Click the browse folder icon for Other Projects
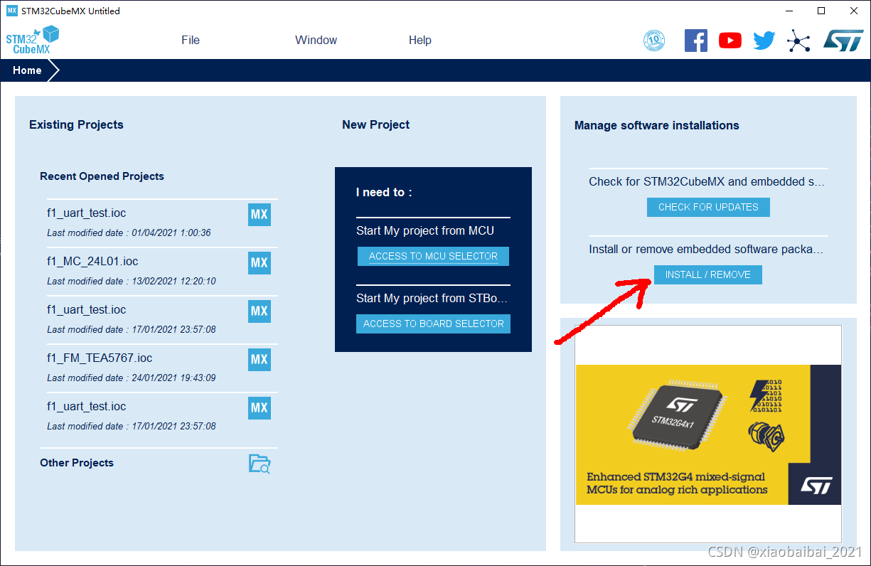Viewport: 871px width, 566px height. [x=260, y=464]
